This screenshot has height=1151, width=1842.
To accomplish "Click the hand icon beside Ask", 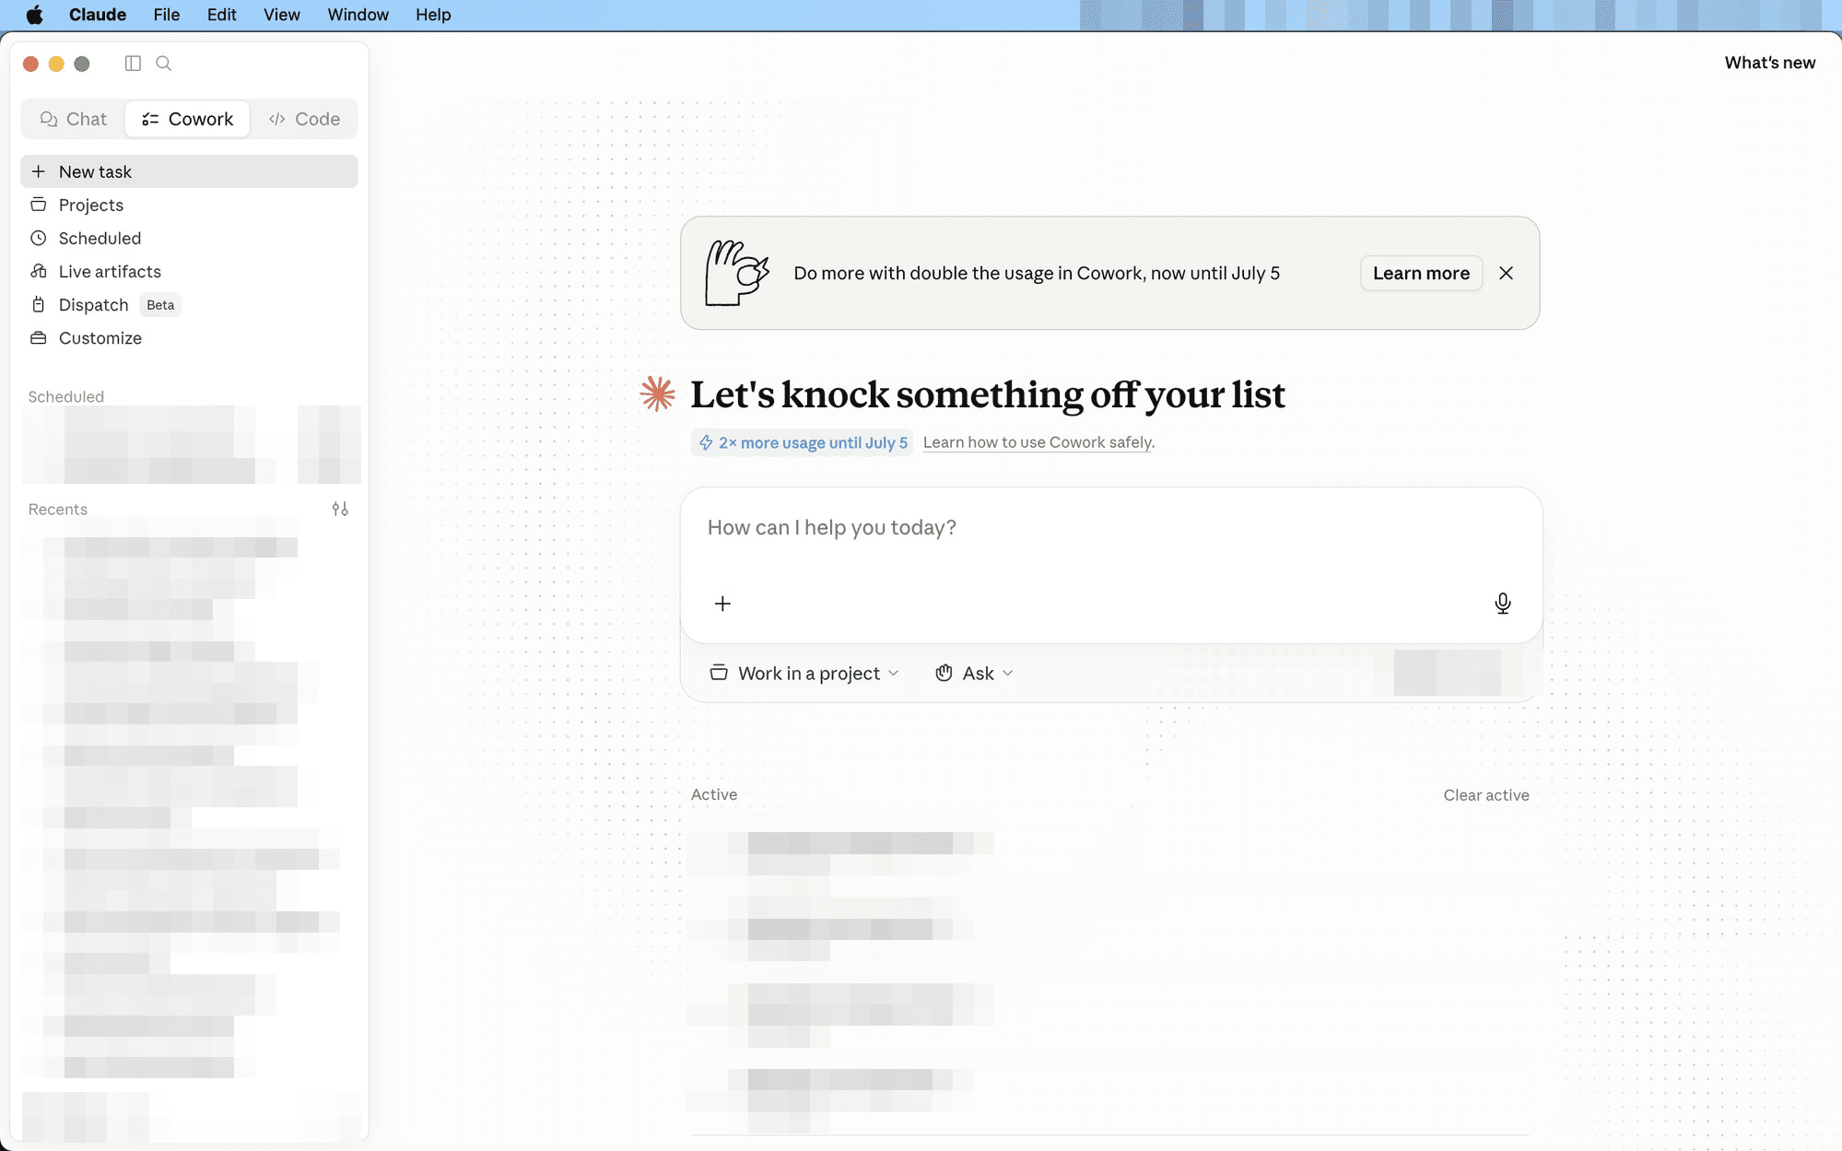I will pos(944,674).
